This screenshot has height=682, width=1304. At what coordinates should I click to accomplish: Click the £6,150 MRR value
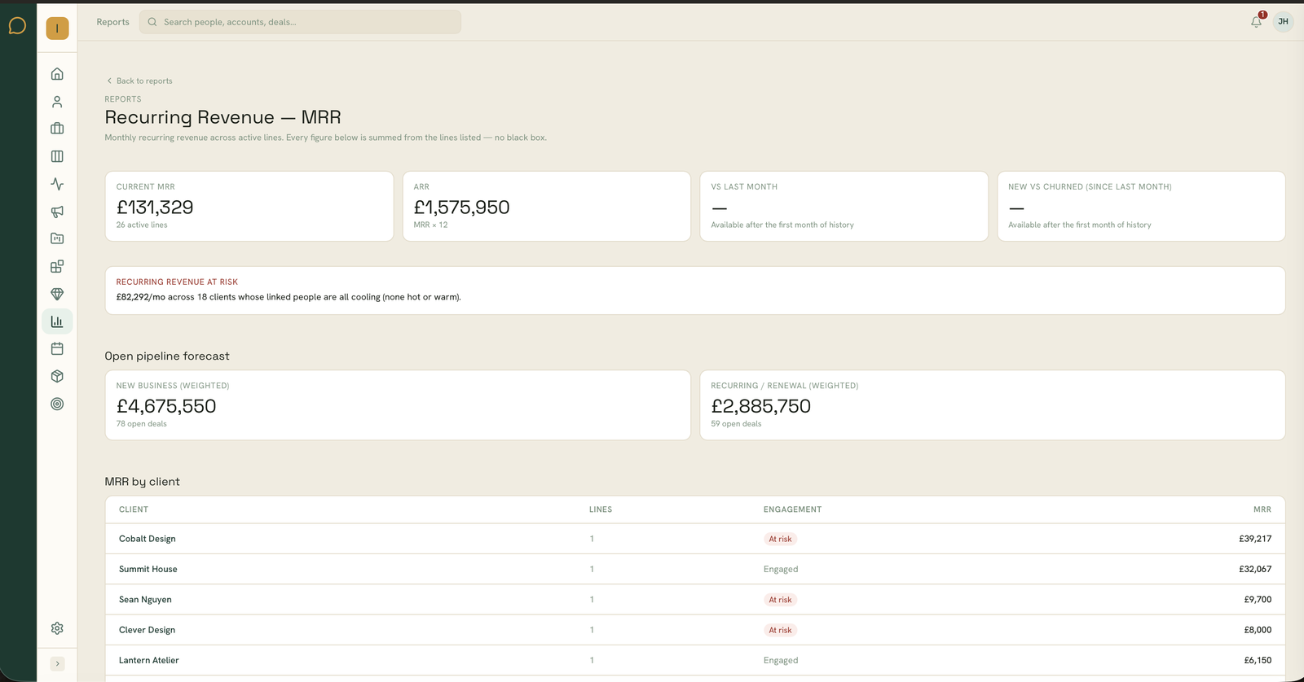(1258, 660)
